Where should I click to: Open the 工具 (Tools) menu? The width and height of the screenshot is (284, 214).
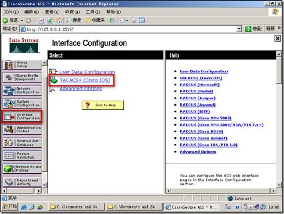(93, 12)
